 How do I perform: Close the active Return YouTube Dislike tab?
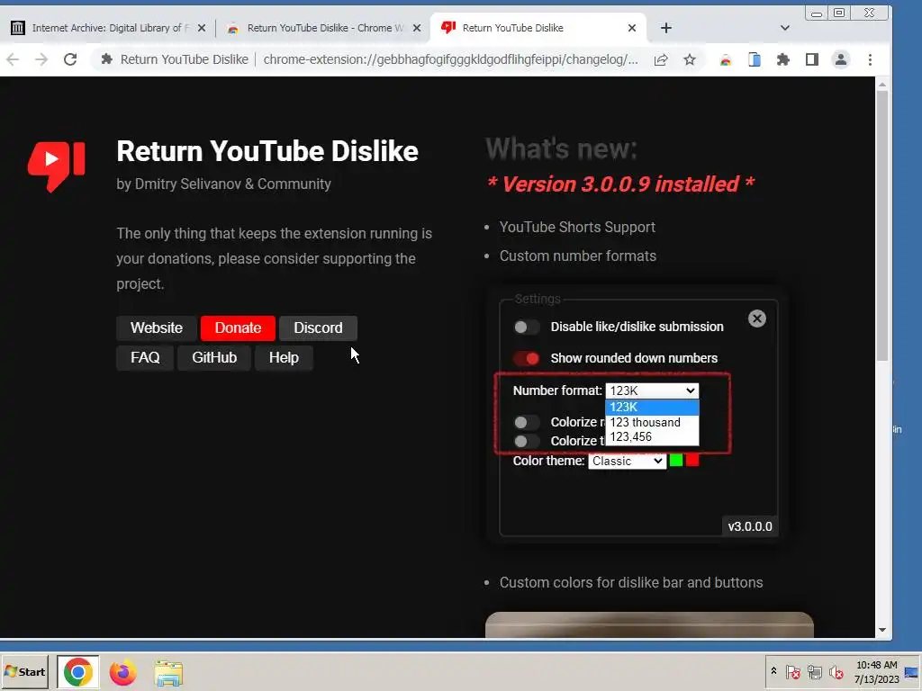pyautogui.click(x=632, y=28)
